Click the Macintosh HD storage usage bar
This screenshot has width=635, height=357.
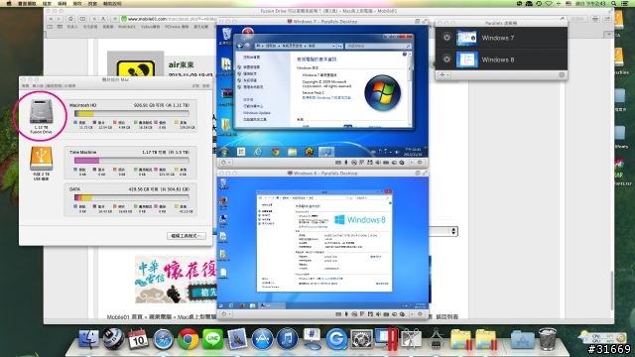click(131, 114)
